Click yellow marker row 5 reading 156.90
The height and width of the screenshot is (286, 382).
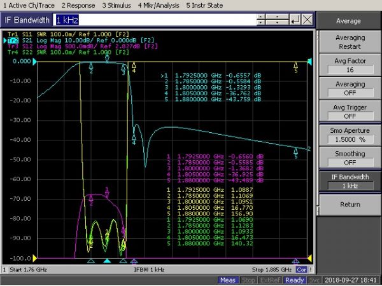pos(209,214)
